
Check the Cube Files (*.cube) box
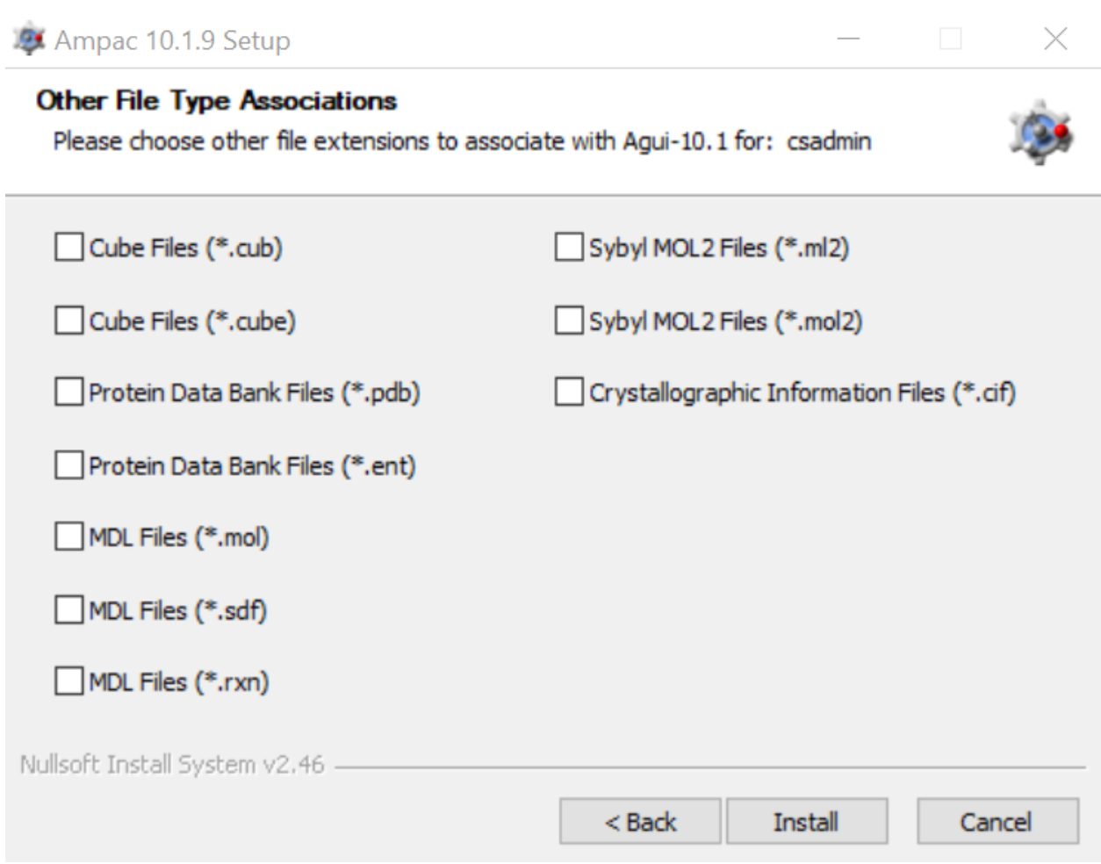tap(69, 320)
